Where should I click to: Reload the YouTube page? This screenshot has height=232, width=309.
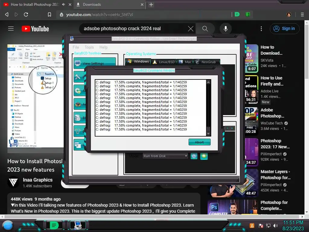26,14
